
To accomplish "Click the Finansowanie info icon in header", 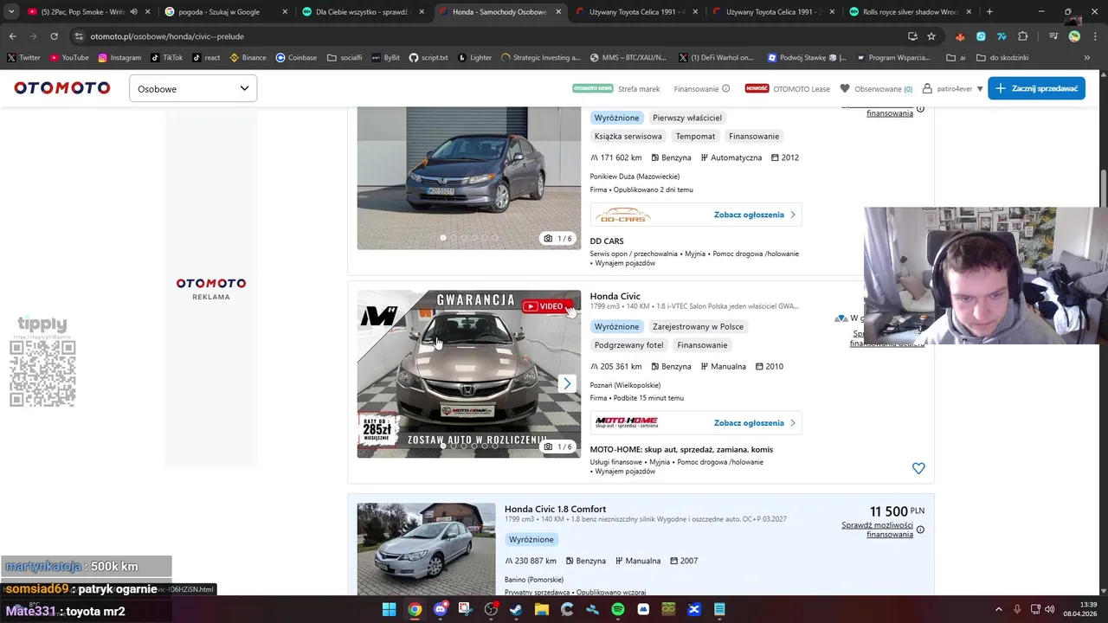I will [x=726, y=88].
